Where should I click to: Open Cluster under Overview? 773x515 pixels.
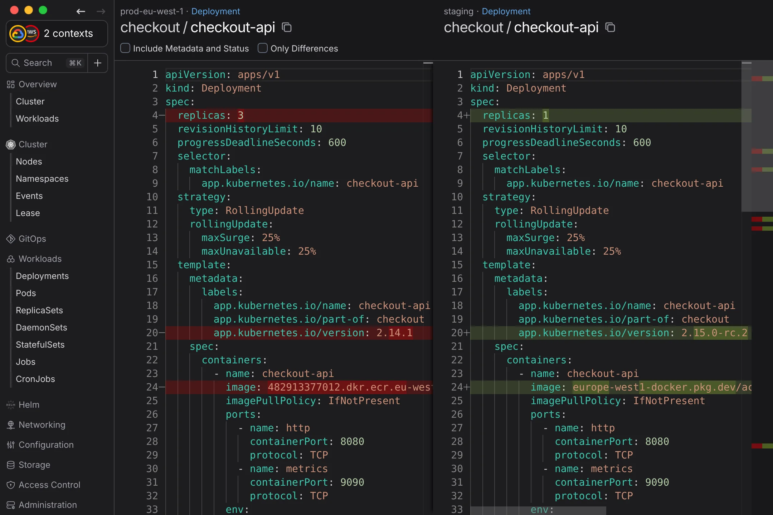coord(30,102)
